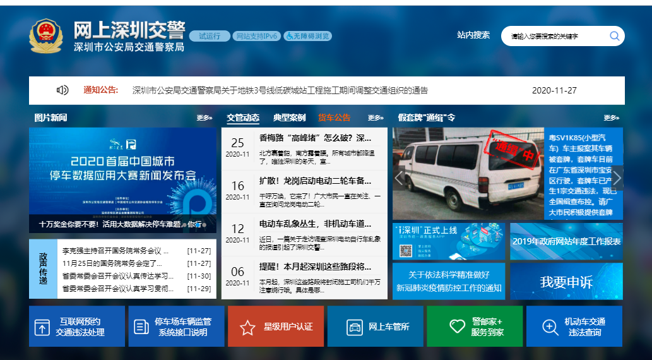
Task: Click the car icon on 网上车管所 tile
Action: [355, 327]
